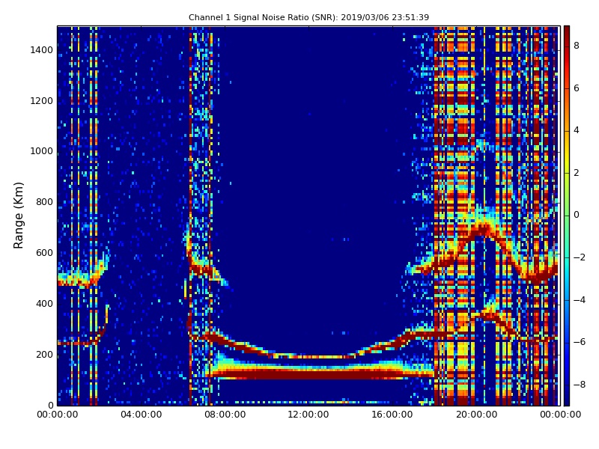
Task: Click the colorbar label 2
Action: 577,173
